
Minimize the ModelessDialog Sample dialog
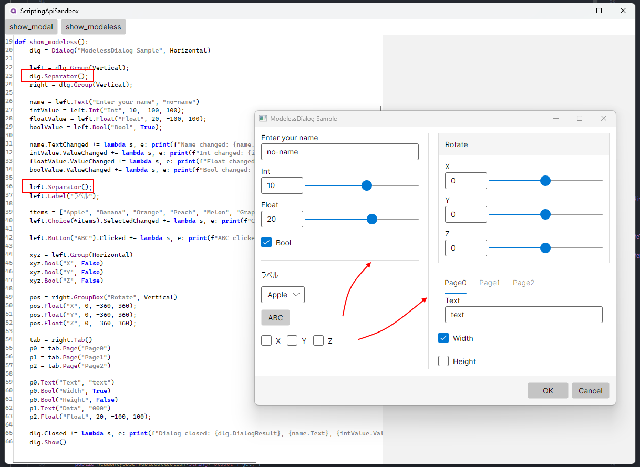coord(556,118)
